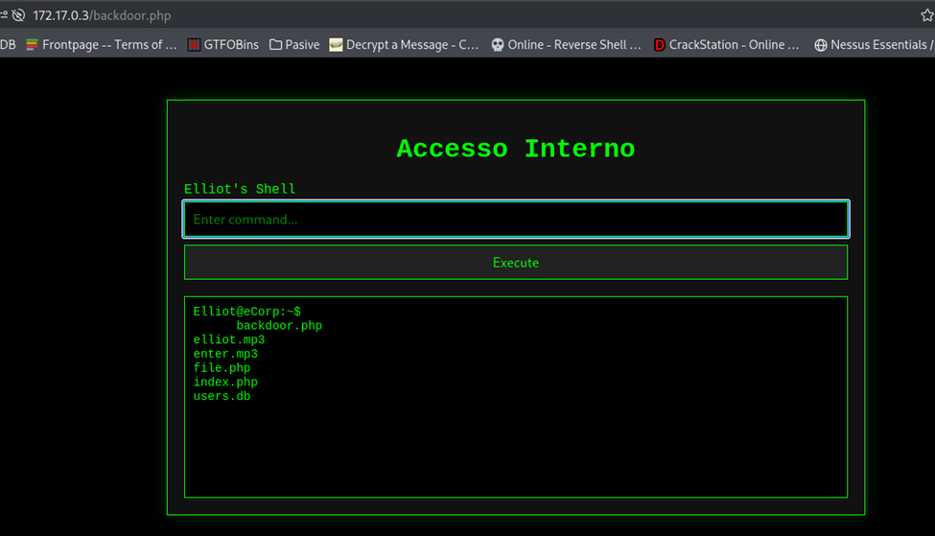Click the Elliot's Shell label
The width and height of the screenshot is (935, 536).
coord(240,189)
